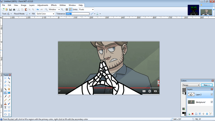
Task: Click the Paste clipboard icon
Action: (x=26, y=9)
